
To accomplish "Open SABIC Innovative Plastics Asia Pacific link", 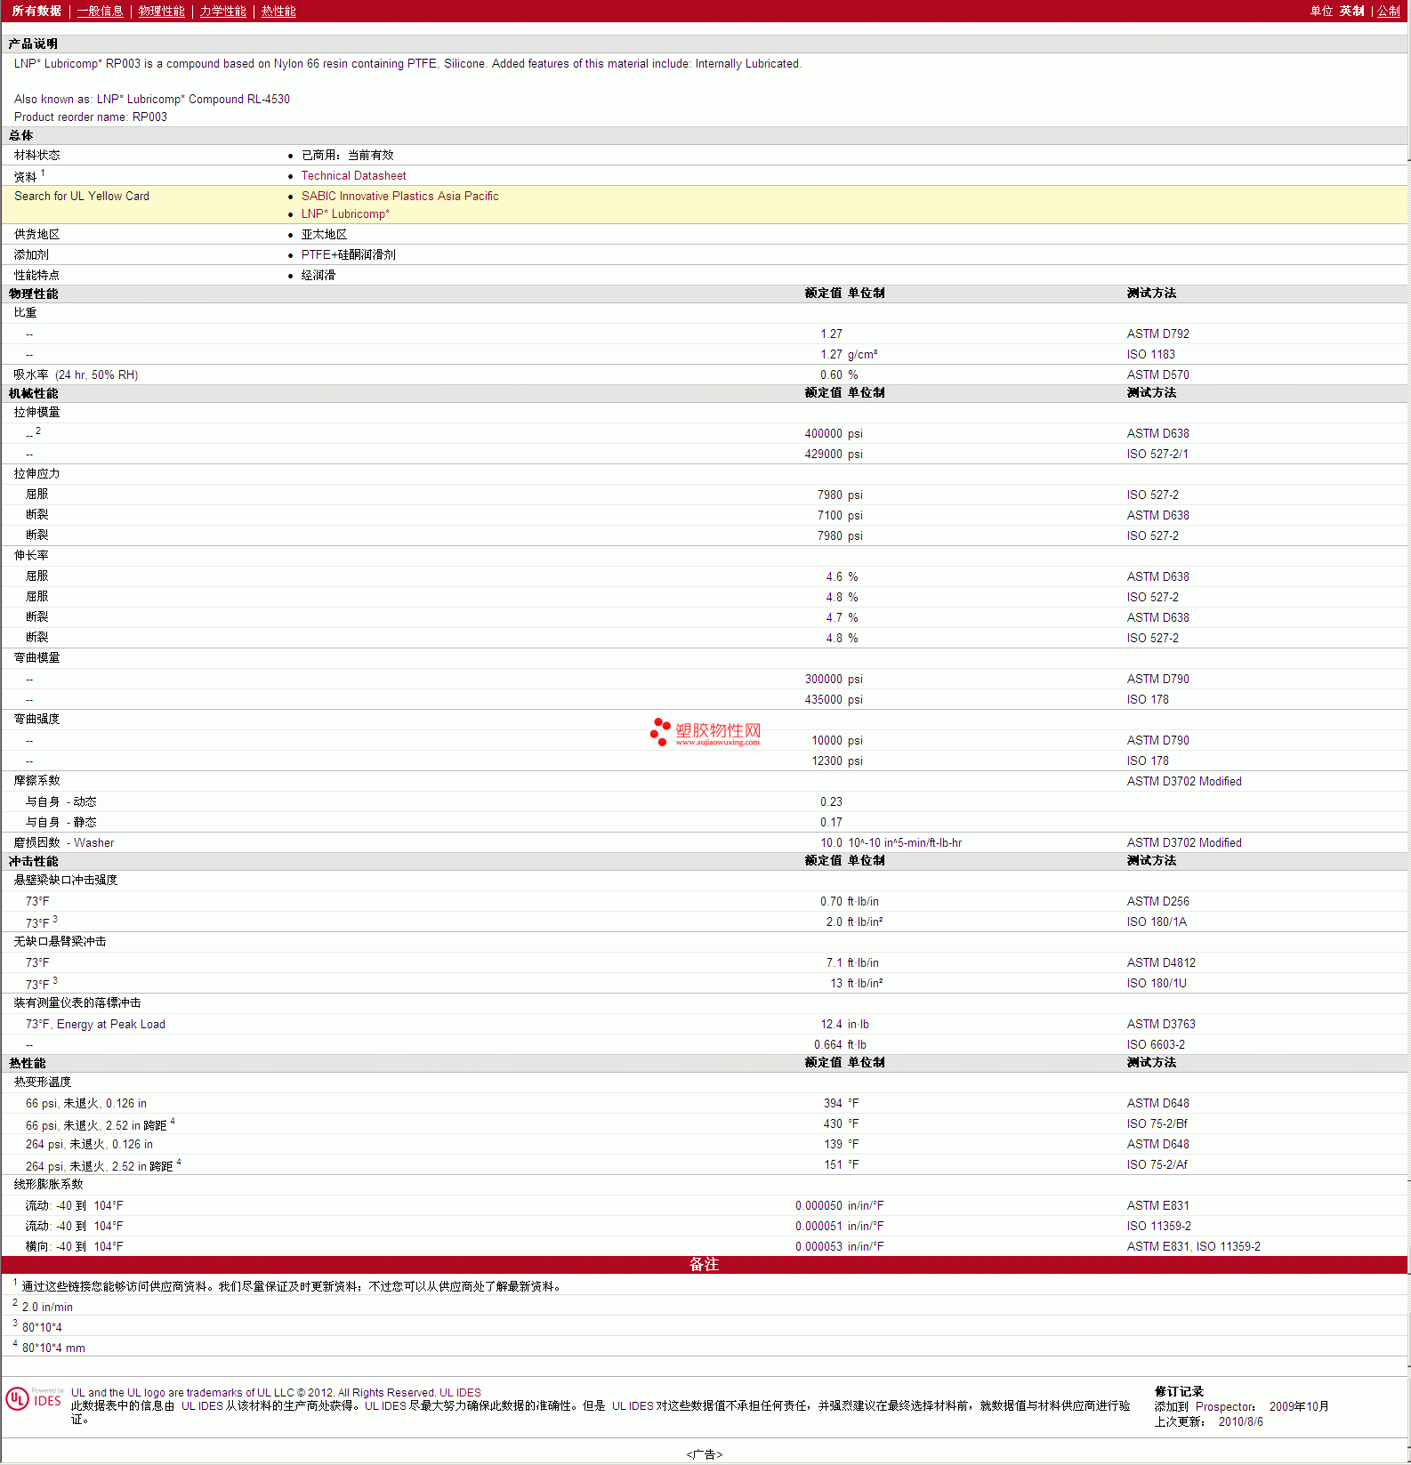I will point(399,197).
